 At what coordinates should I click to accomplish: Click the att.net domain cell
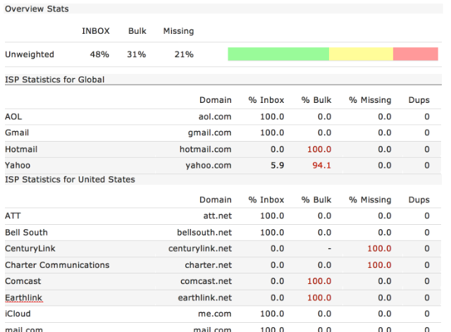pyautogui.click(x=218, y=216)
